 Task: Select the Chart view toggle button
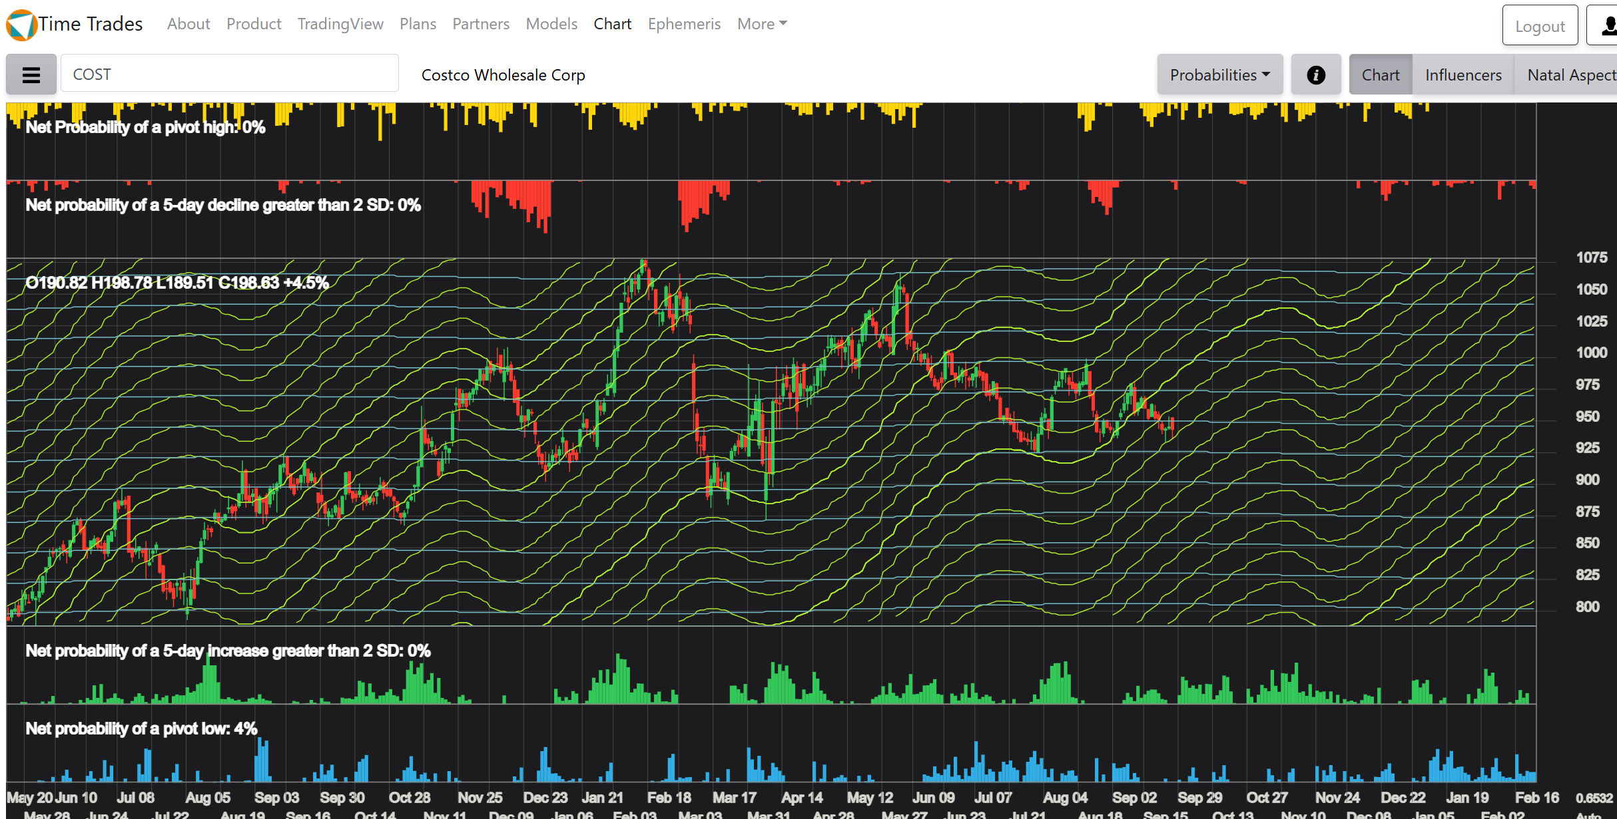pyautogui.click(x=1380, y=75)
